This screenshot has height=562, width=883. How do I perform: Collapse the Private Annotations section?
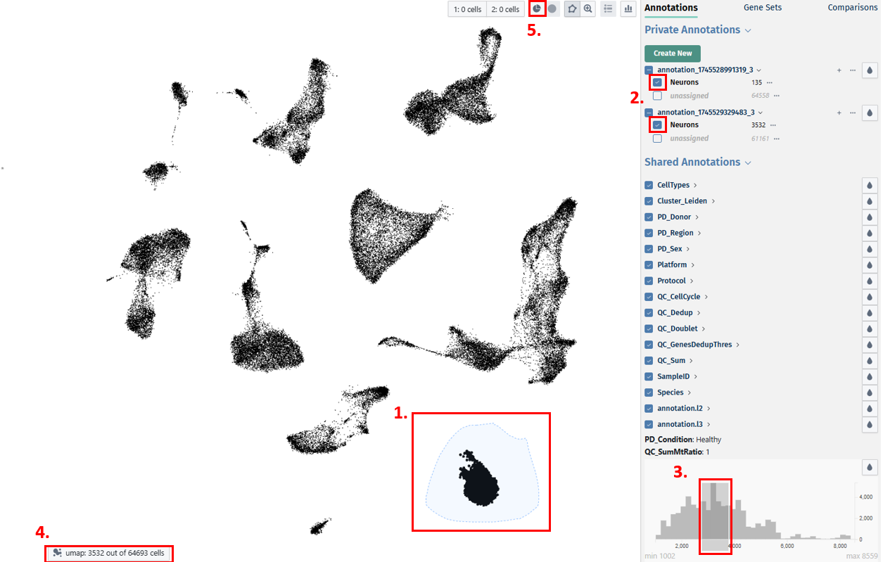[748, 30]
